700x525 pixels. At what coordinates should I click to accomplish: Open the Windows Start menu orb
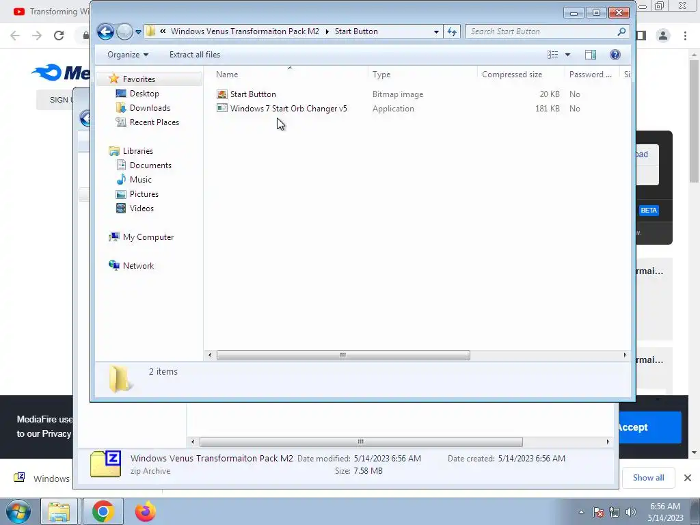coord(18,511)
